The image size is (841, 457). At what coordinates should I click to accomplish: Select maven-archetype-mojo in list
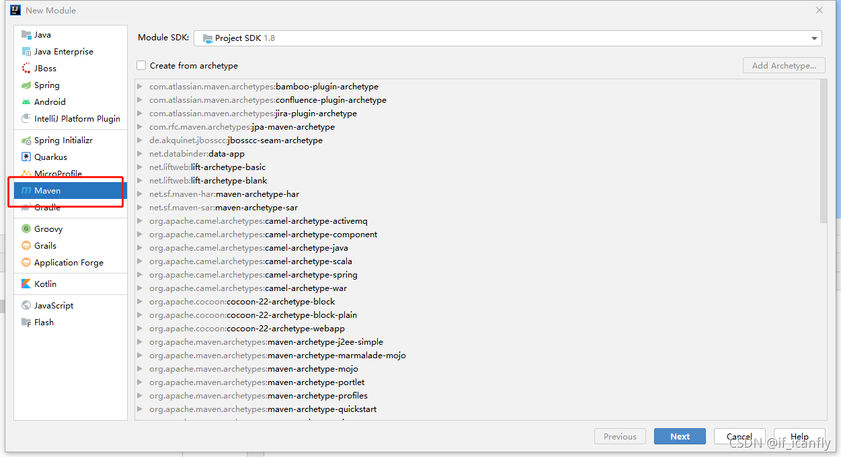(x=253, y=369)
